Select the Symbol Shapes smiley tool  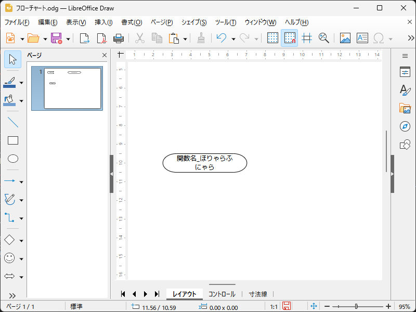(x=9, y=258)
